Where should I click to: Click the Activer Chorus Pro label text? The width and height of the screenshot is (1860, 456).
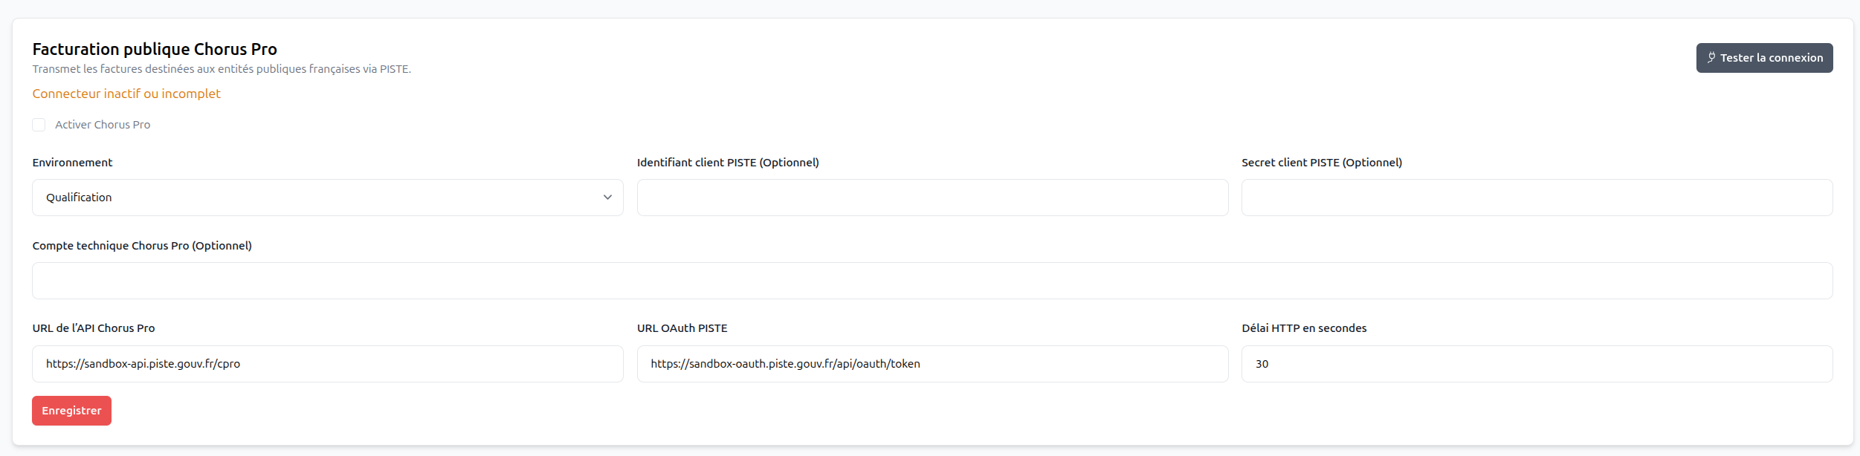coord(103,125)
